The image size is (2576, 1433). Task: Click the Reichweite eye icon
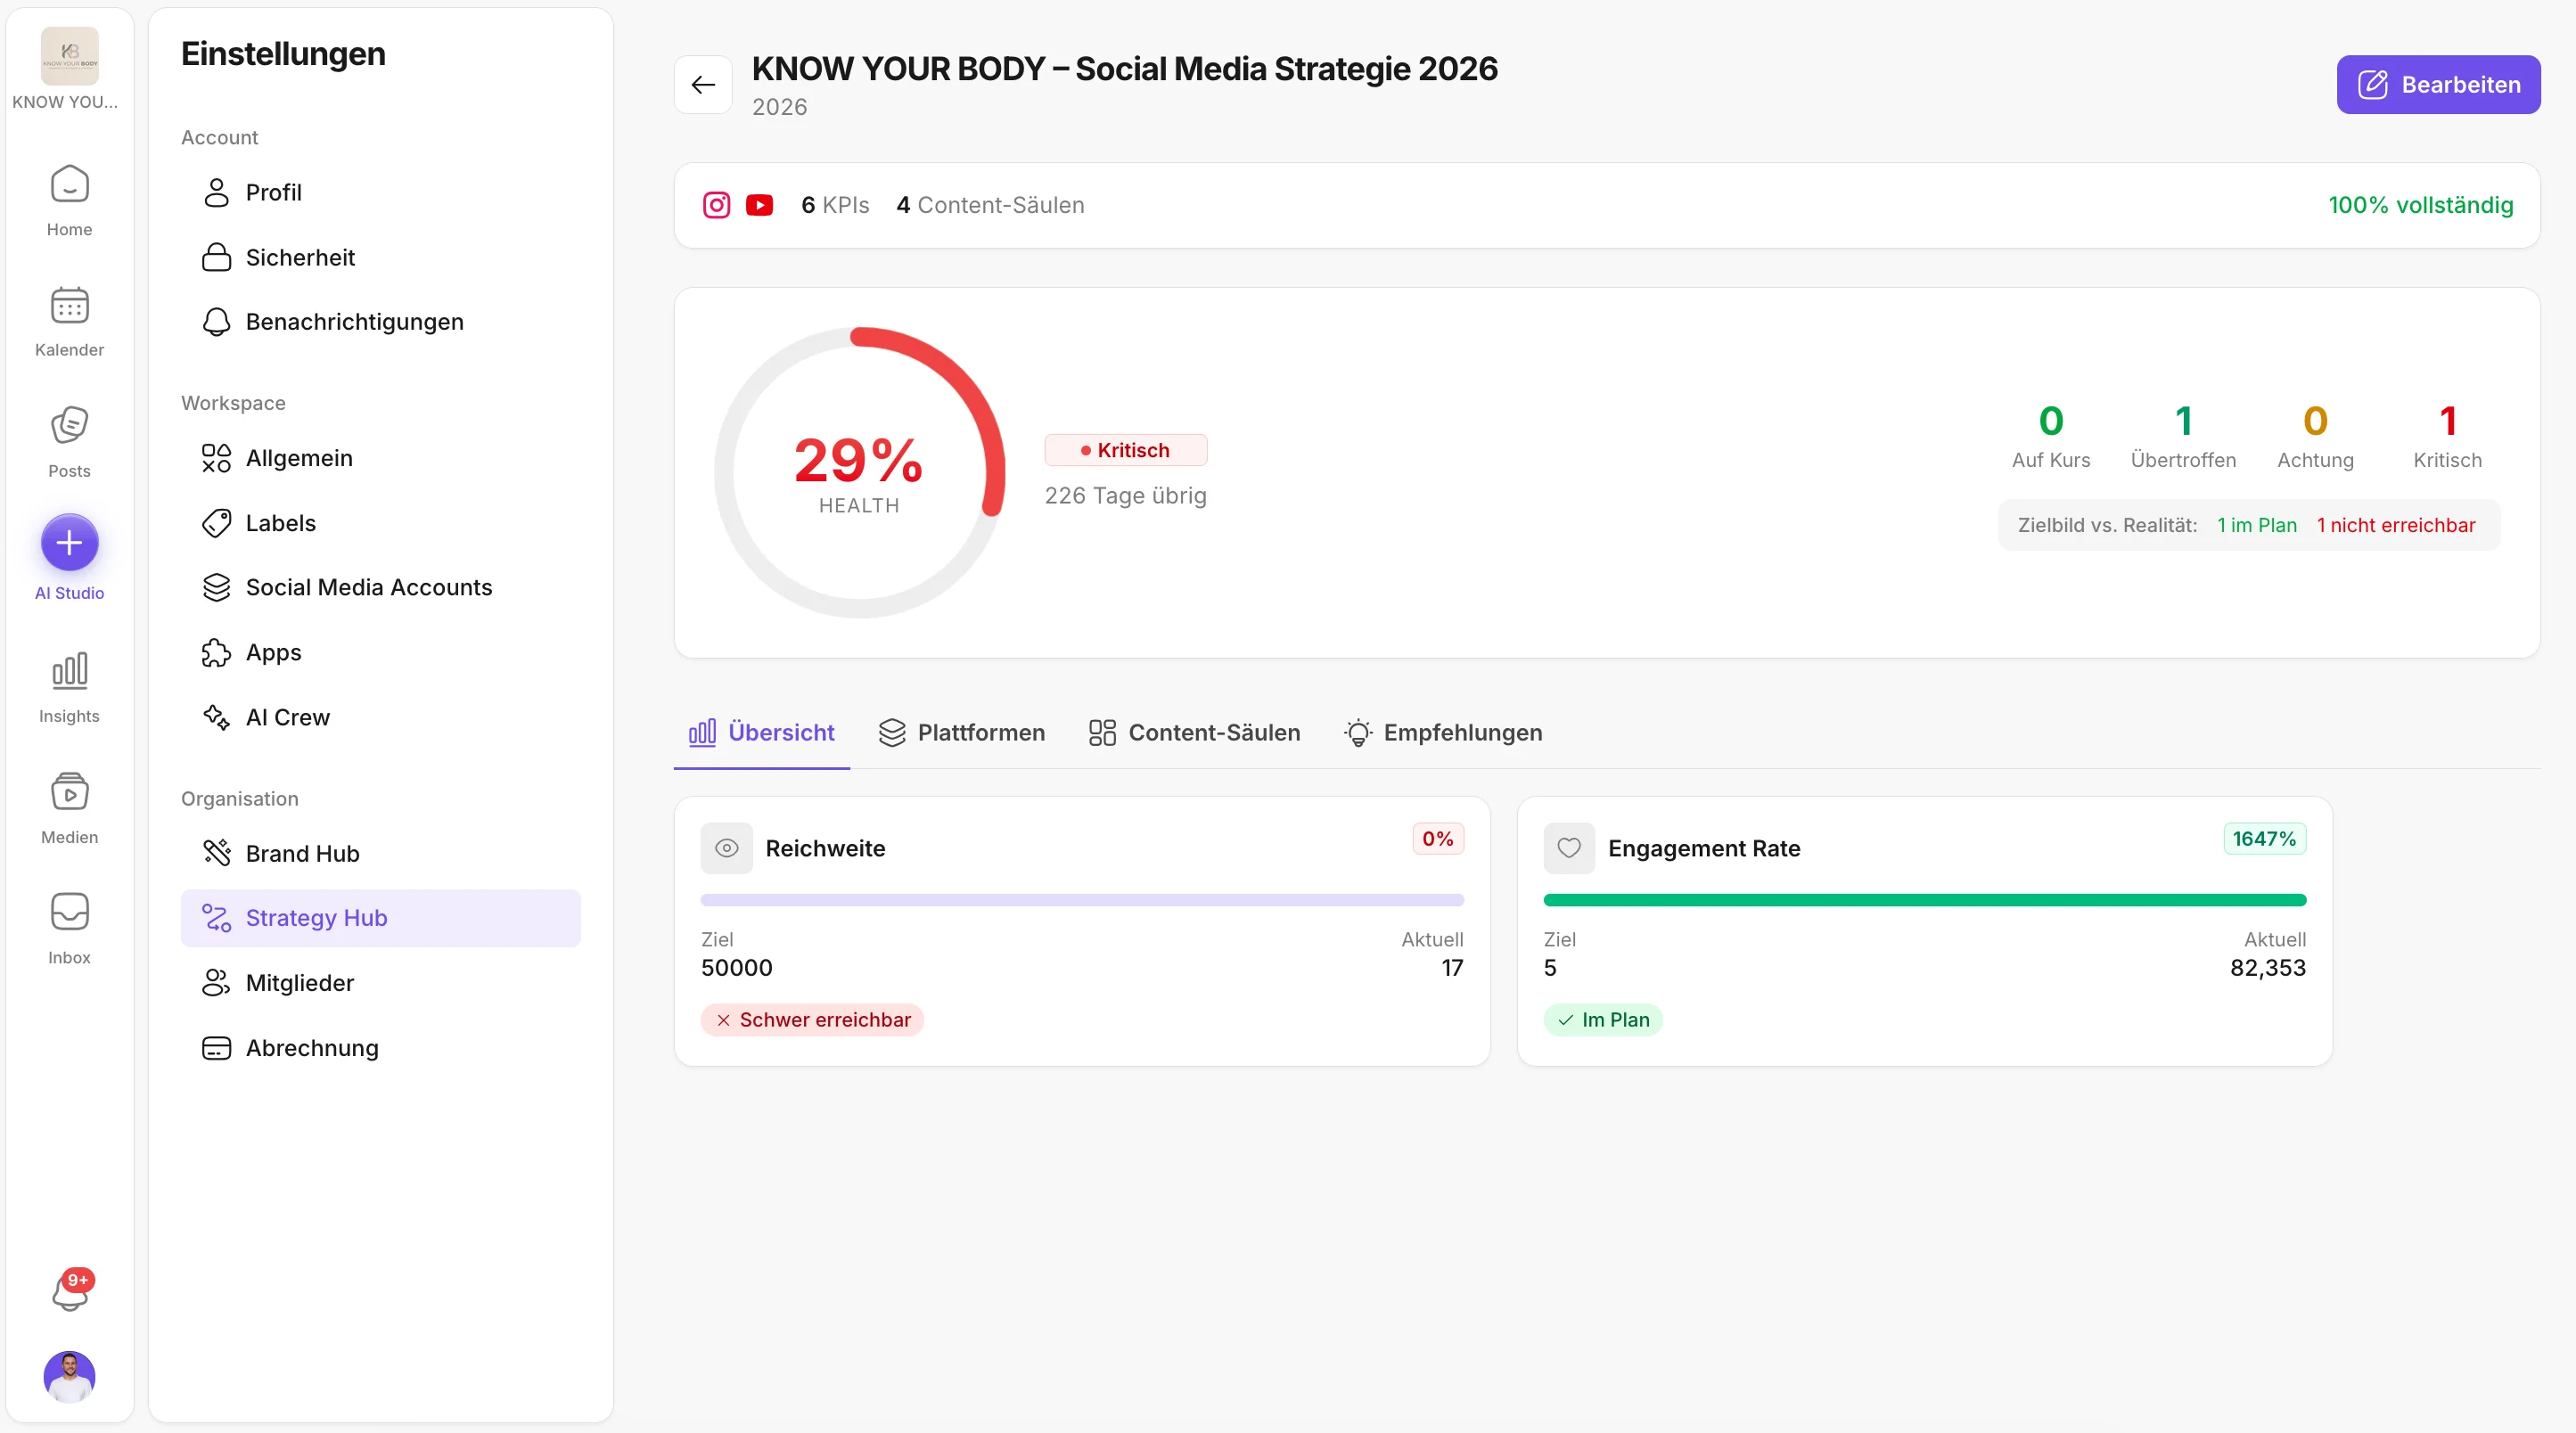pyautogui.click(x=727, y=848)
